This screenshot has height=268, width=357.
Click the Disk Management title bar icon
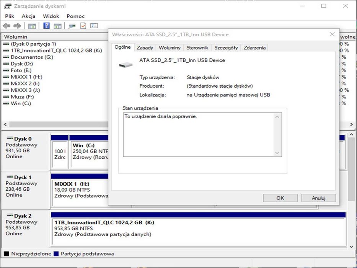click(x=8, y=6)
